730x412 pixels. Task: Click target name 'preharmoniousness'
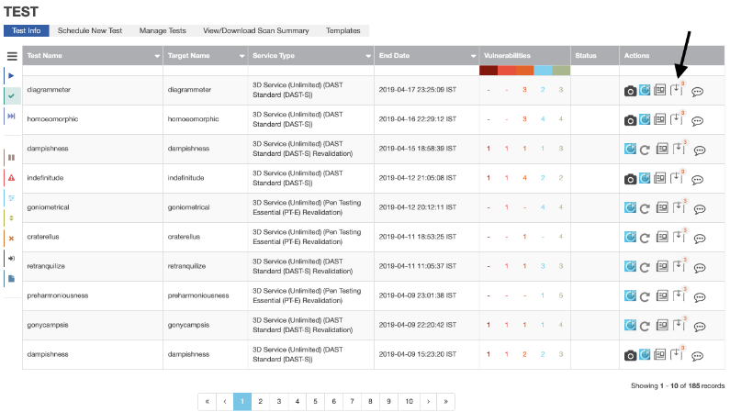(198, 295)
